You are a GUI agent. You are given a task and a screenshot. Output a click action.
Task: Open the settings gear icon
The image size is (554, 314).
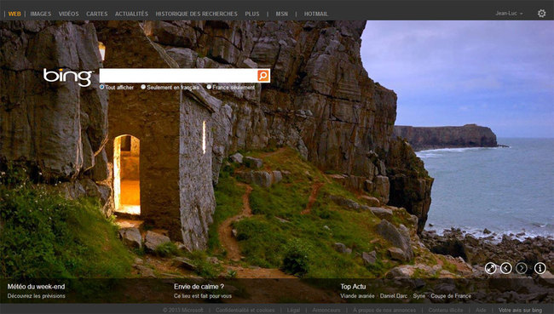[x=541, y=14]
